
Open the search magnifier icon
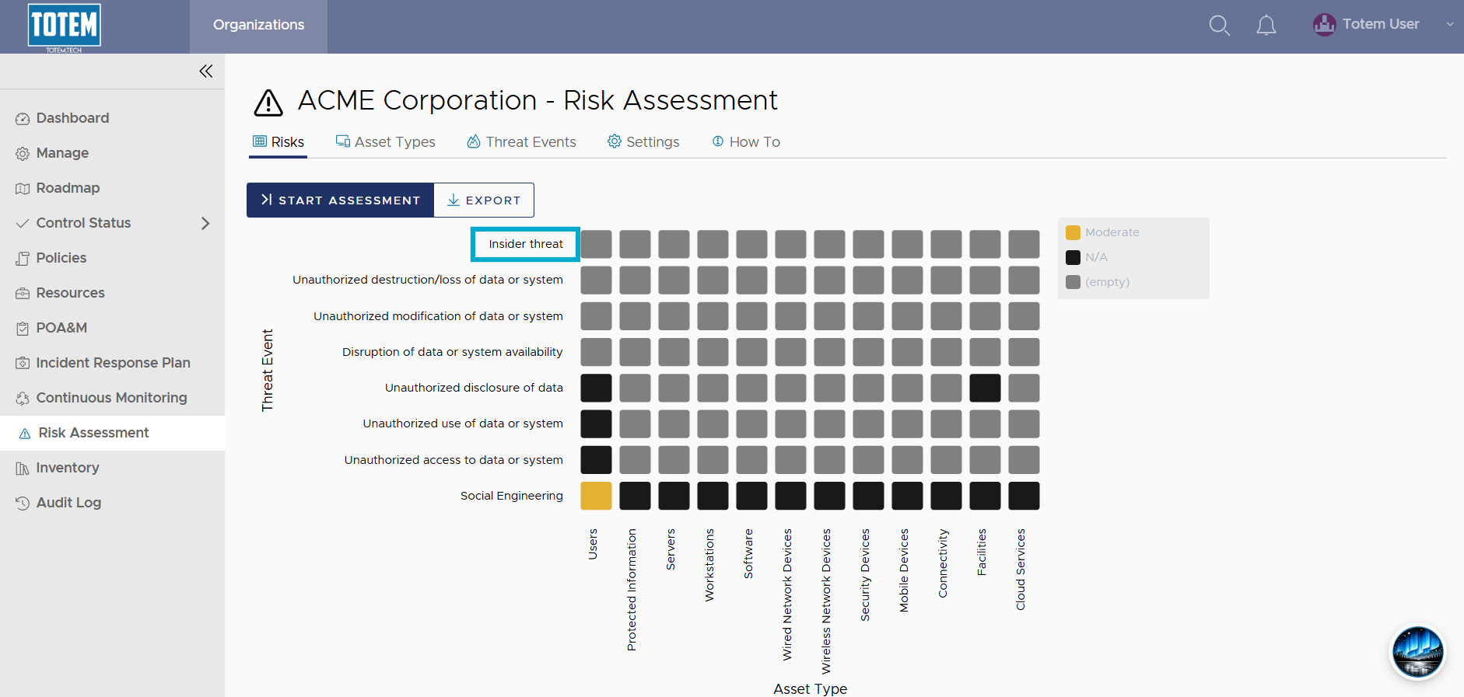tap(1219, 26)
